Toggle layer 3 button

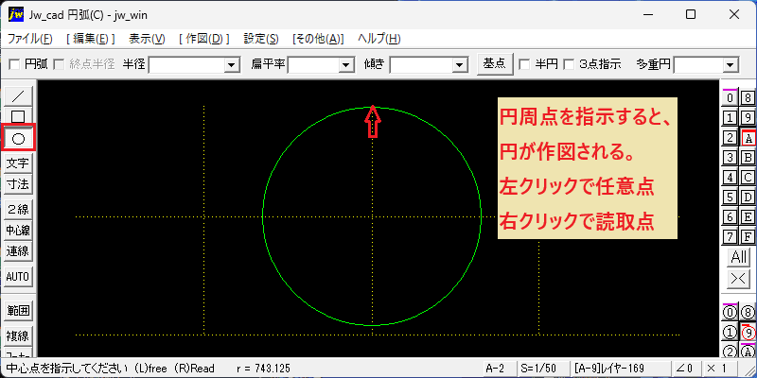pyautogui.click(x=730, y=158)
